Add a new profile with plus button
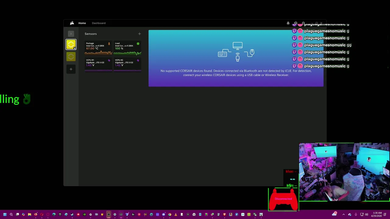The width and height of the screenshot is (390, 219). pos(71,69)
